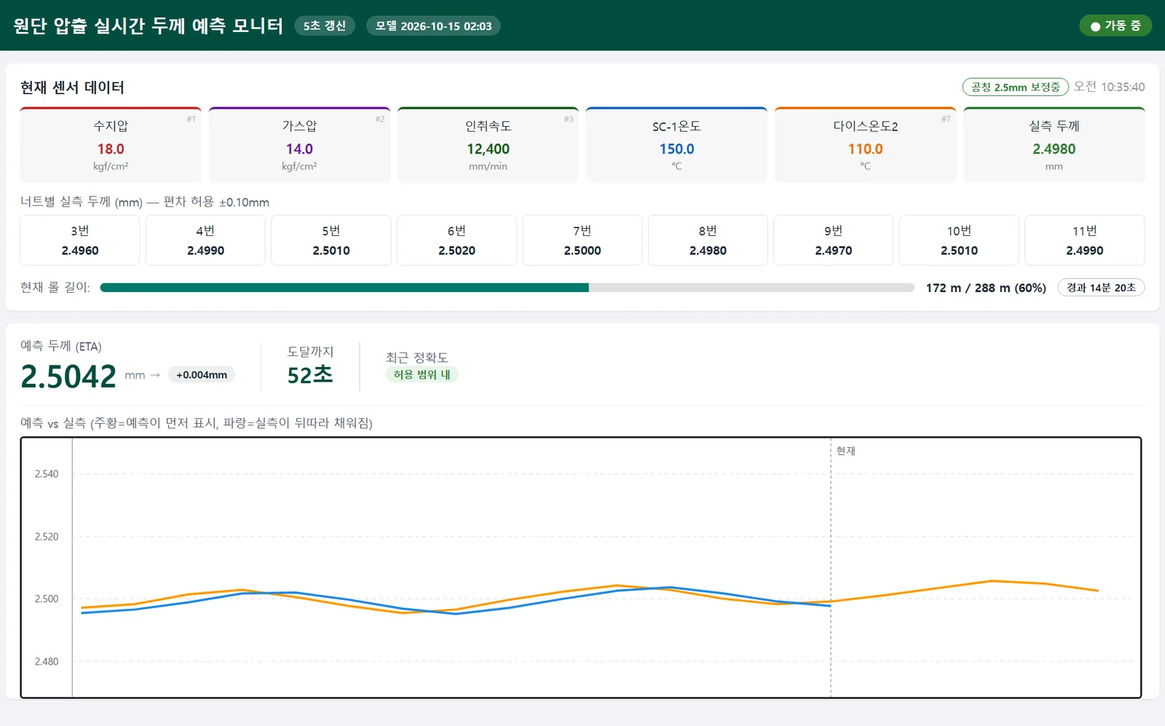Viewport: 1165px width, 726px height.
Task: Select the 공칭 2.5mm 보정중 badge
Action: 1015,87
